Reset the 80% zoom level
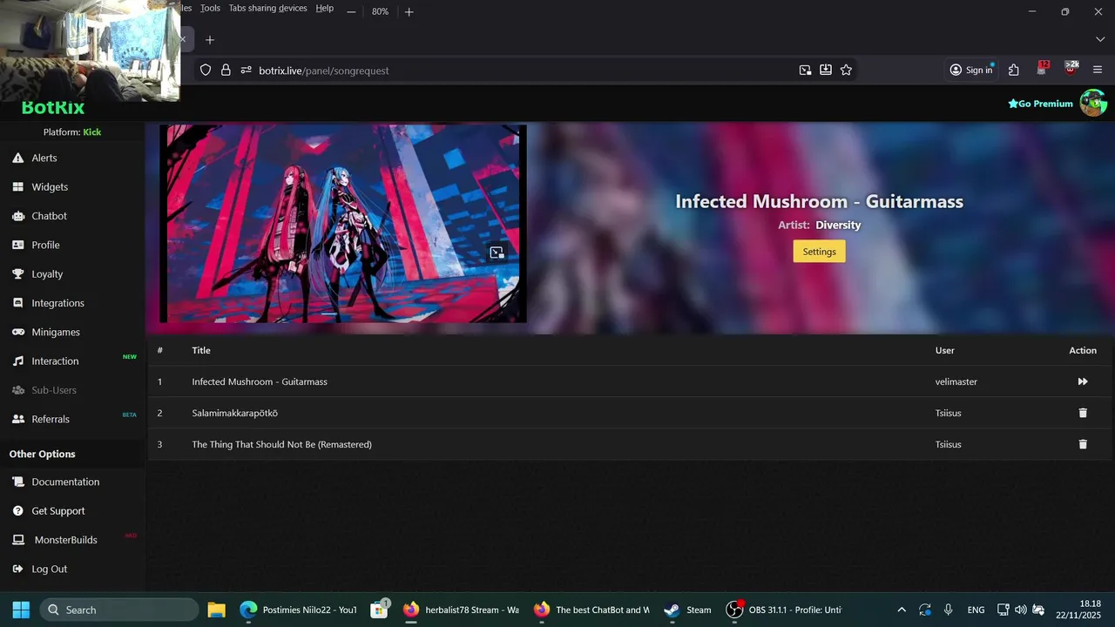1115x627 pixels. coord(380,11)
